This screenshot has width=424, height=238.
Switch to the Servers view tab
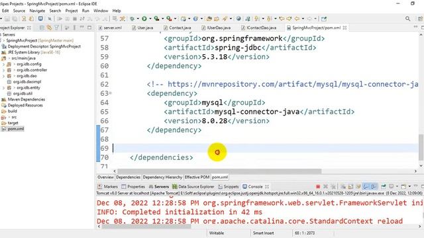[x=159, y=186]
